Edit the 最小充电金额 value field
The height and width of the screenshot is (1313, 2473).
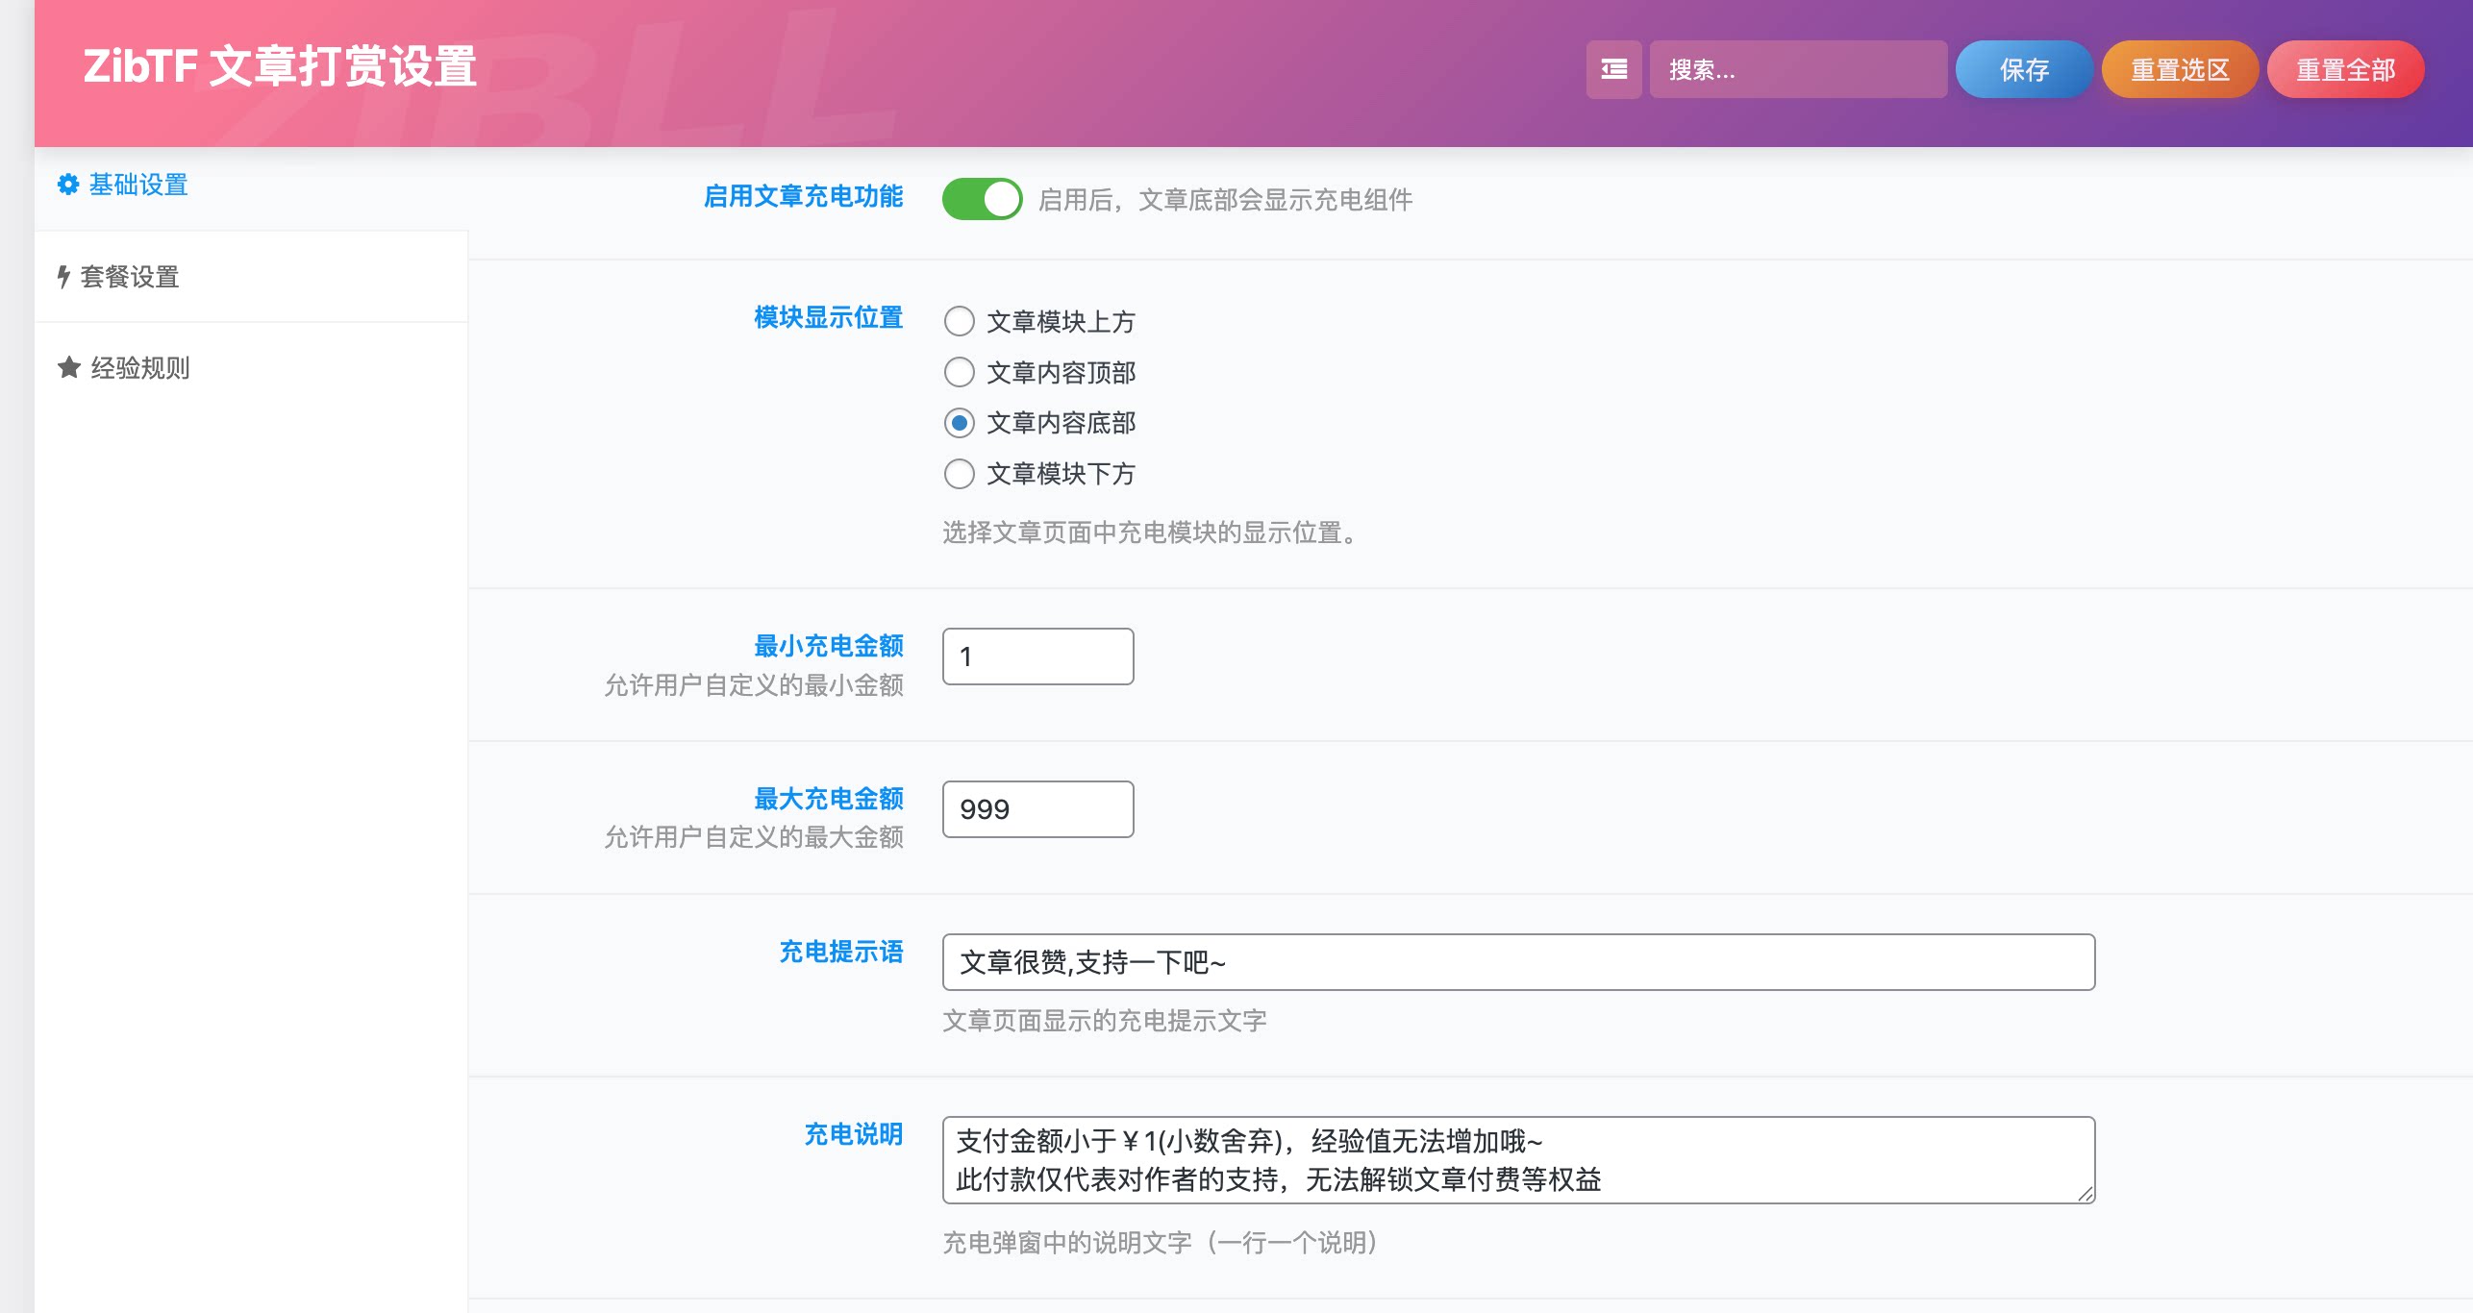1037,656
